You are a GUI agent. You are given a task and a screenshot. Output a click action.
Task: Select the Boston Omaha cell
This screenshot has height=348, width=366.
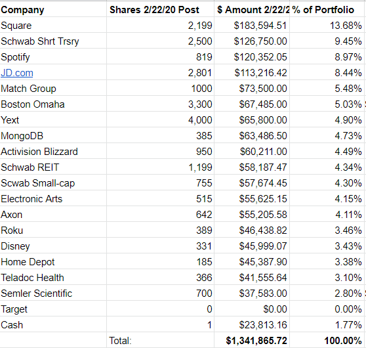point(53,104)
